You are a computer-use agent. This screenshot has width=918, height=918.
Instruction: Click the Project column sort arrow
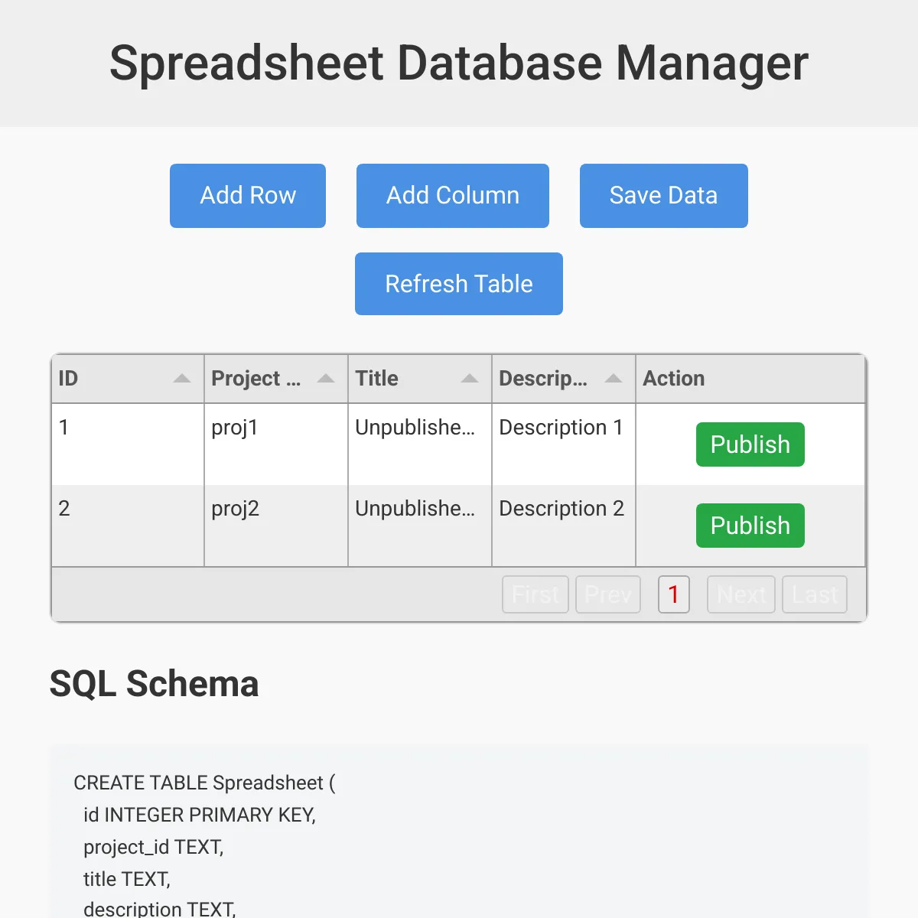(325, 378)
